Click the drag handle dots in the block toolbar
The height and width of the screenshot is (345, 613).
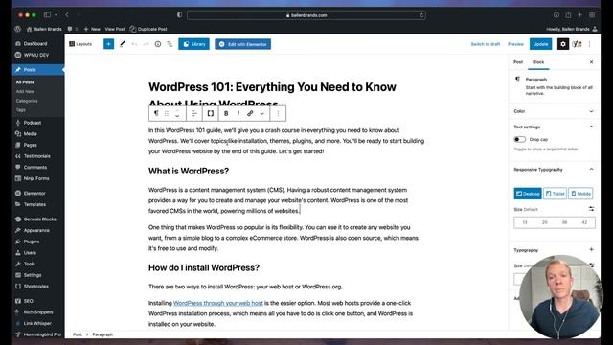click(x=167, y=113)
